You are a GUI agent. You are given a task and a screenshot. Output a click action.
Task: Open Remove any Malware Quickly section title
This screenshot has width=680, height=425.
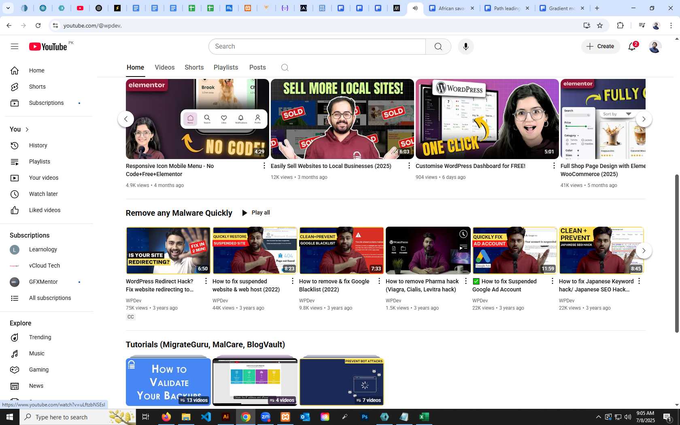[x=179, y=213]
